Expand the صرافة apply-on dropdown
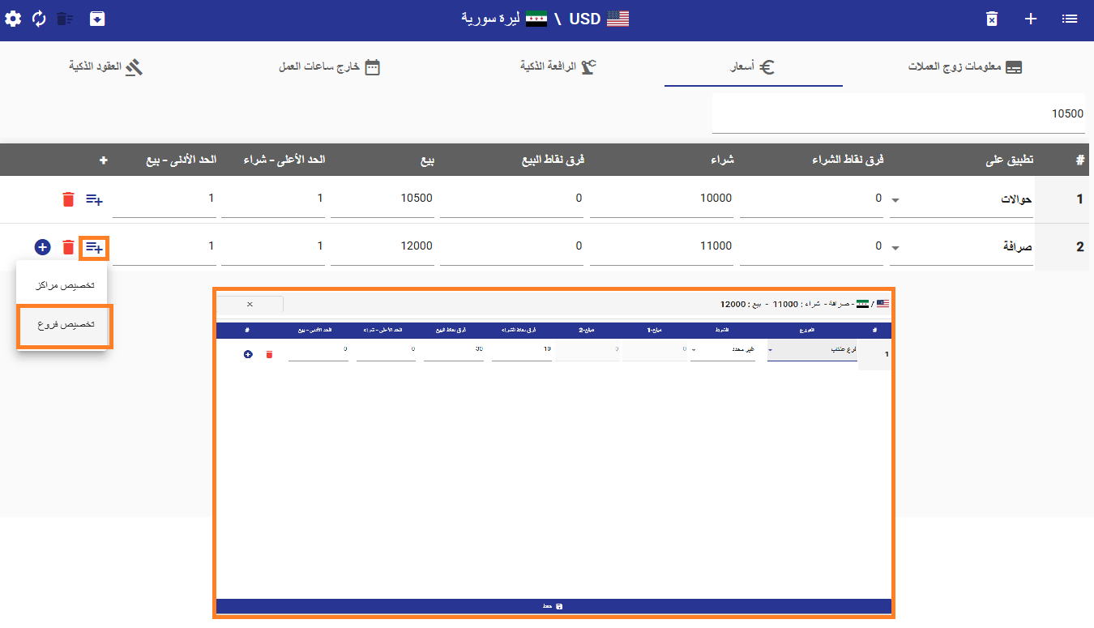This screenshot has width=1094, height=628. [x=895, y=248]
